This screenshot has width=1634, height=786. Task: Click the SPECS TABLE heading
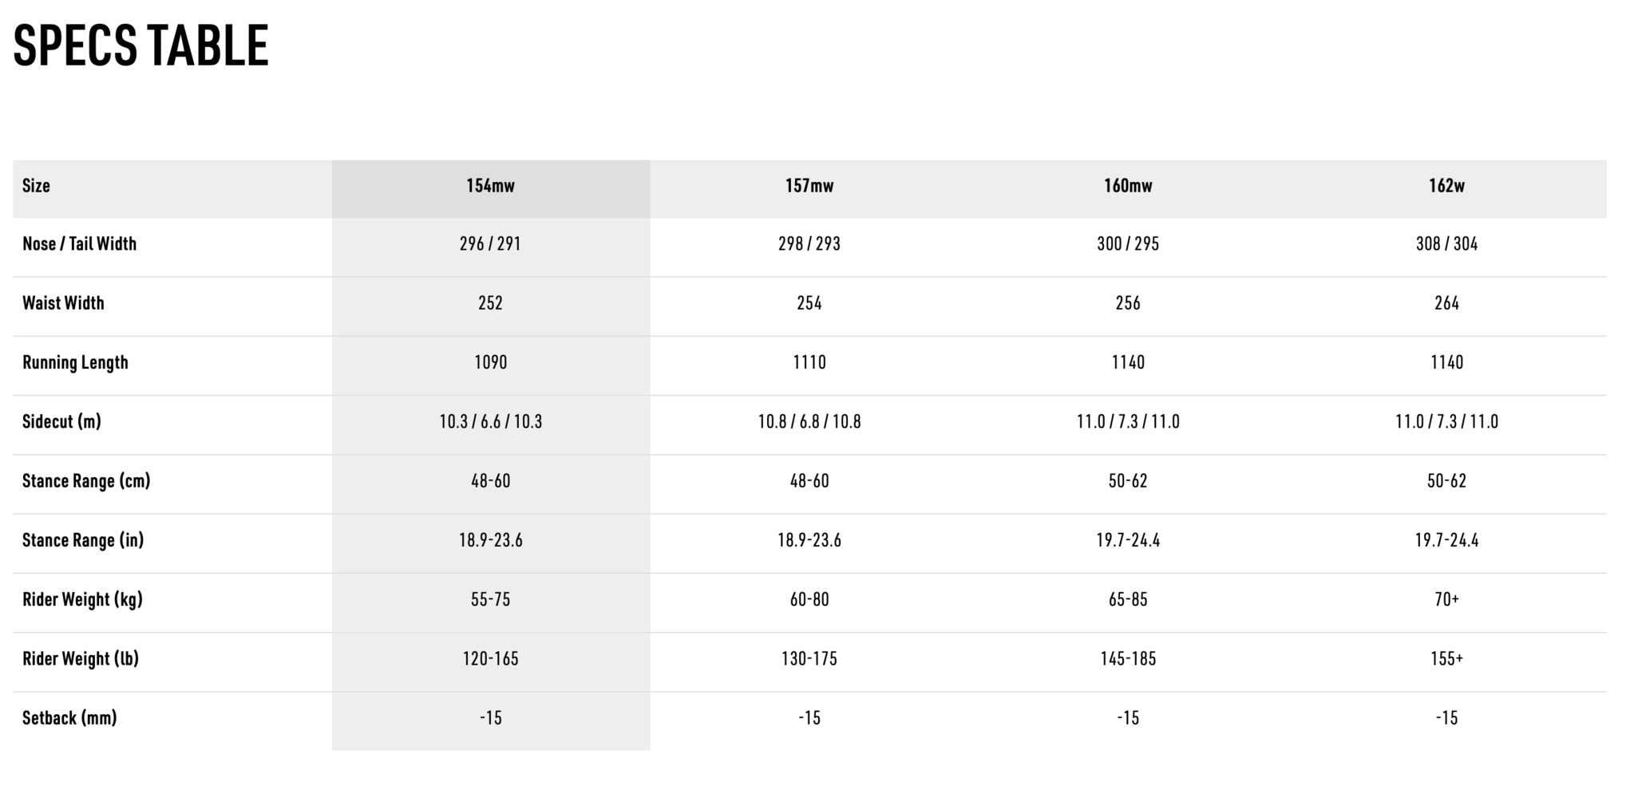coord(141,45)
